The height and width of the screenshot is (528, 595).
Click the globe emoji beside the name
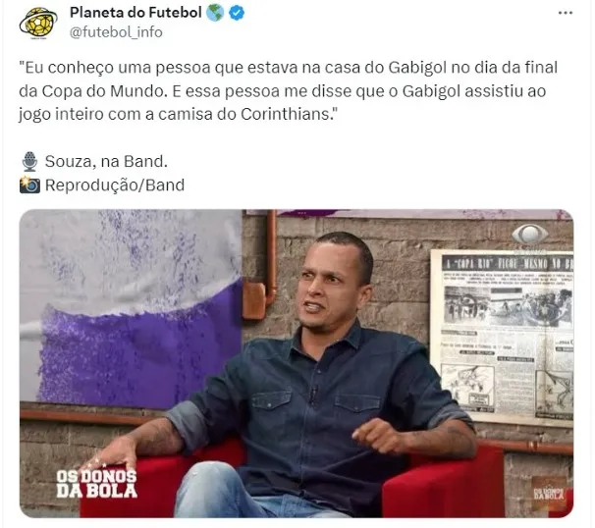point(215,14)
